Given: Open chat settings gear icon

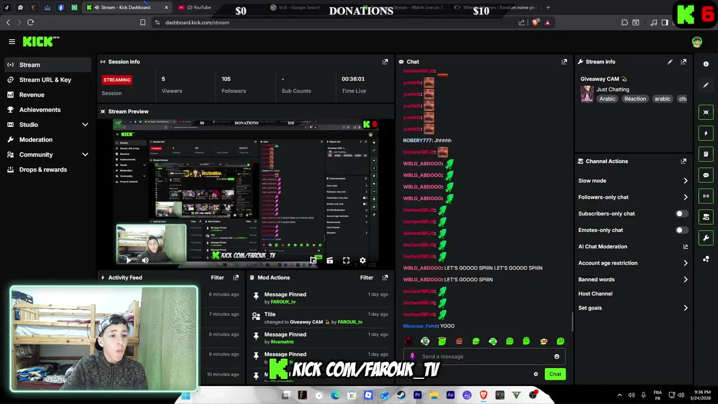Looking at the screenshot, I should [536, 374].
